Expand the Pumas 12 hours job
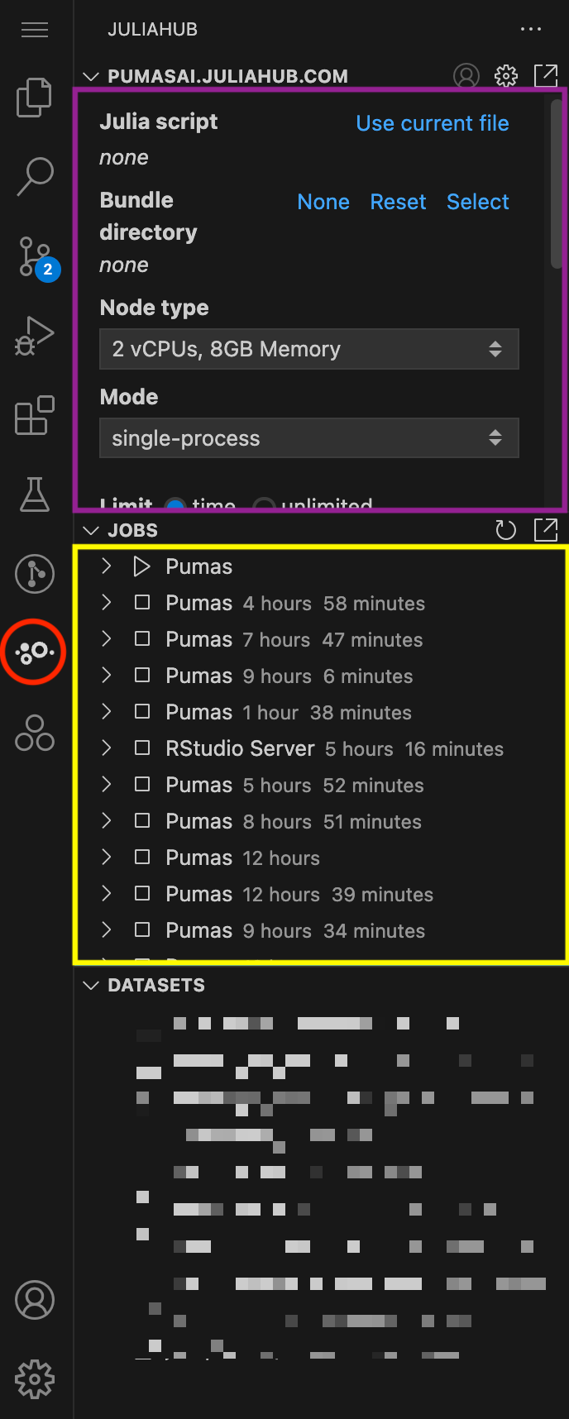Image resolution: width=569 pixels, height=1419 pixels. tap(106, 858)
